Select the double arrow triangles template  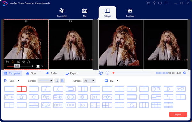83,105
